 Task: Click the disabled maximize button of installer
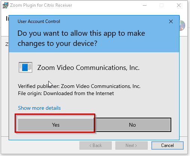pos(162,5)
